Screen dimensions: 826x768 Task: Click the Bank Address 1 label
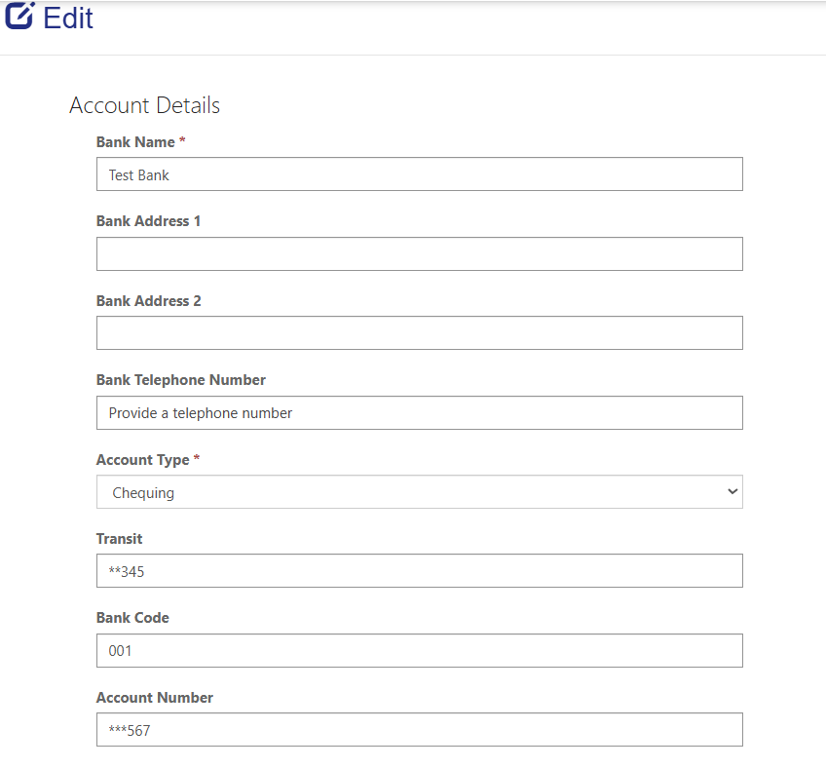pos(148,221)
